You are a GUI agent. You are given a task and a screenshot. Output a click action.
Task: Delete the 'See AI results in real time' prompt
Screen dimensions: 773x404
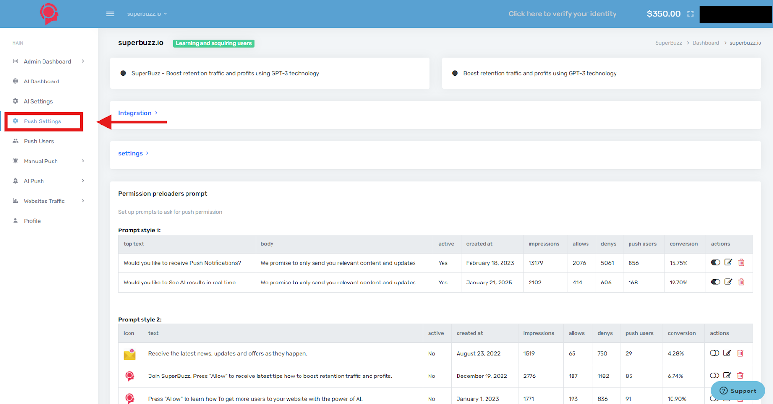pyautogui.click(x=741, y=282)
